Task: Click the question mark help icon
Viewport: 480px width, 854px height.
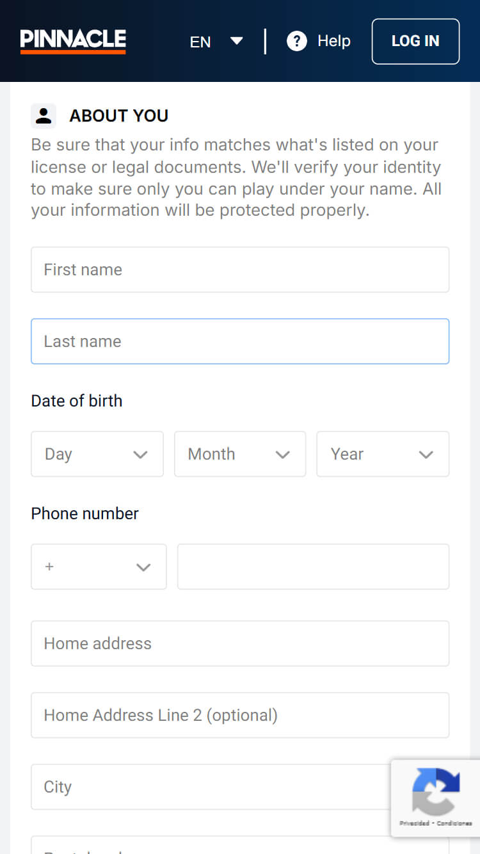Action: 296,41
